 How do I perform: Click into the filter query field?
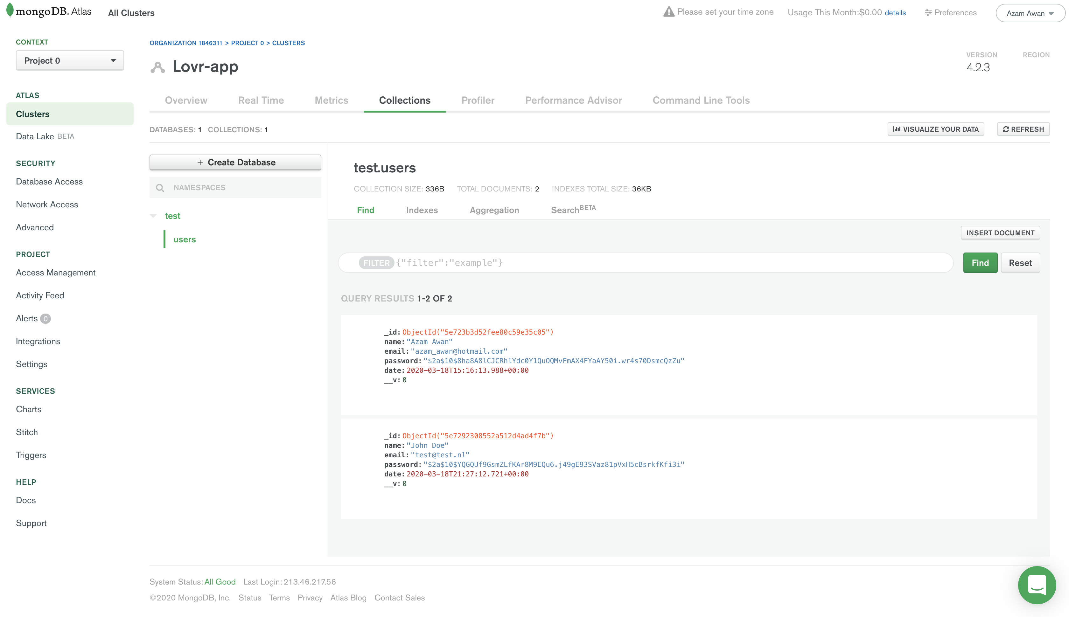tap(646, 263)
